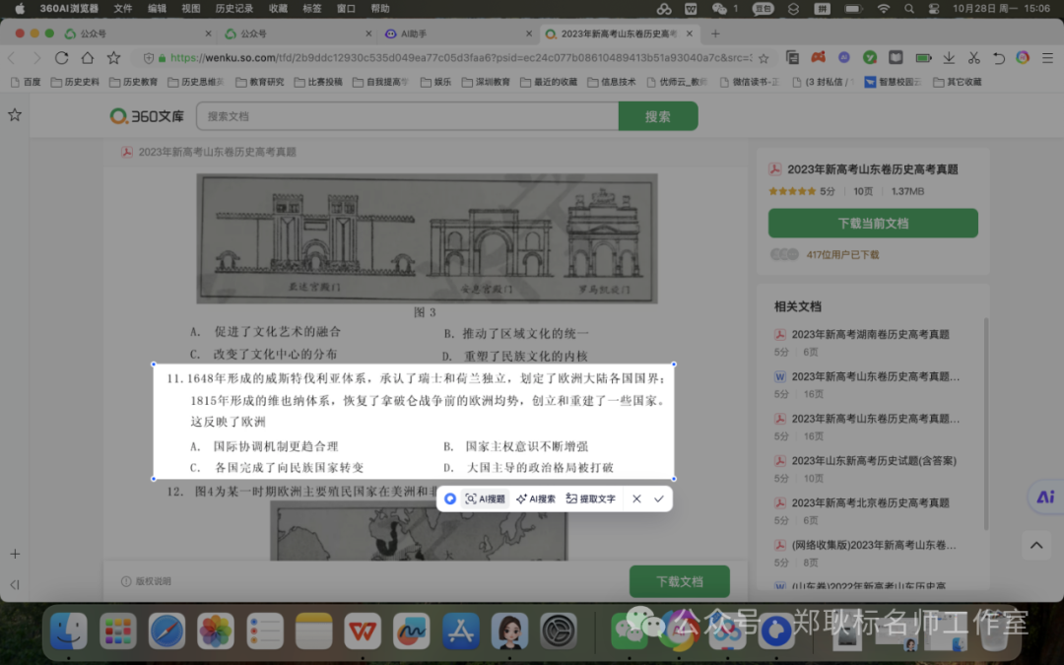1064x665 pixels.
Task: Reload the page with the refresh icon
Action: tap(62, 58)
